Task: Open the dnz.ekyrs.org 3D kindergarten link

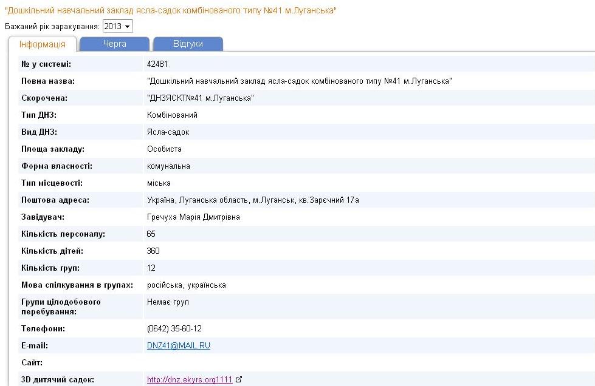Action: pyautogui.click(x=189, y=380)
